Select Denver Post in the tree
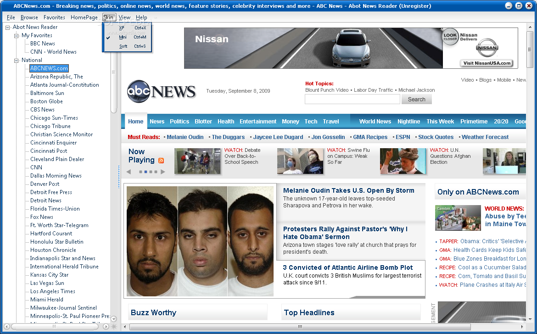This screenshot has height=334, width=537. coord(45,184)
